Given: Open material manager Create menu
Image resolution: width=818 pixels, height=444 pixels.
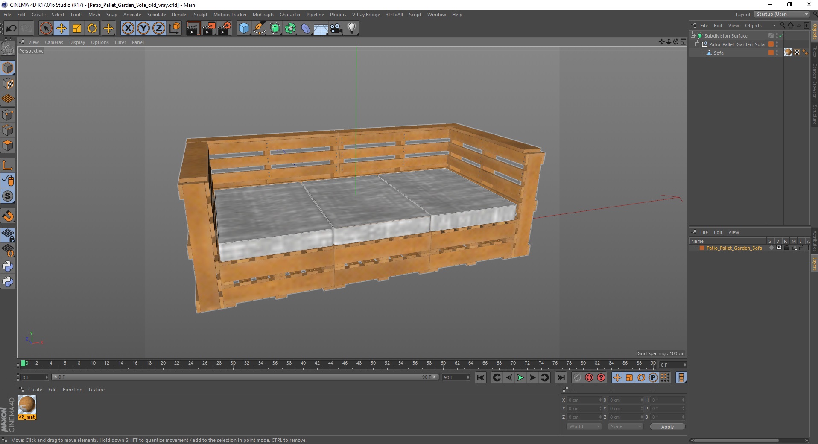Looking at the screenshot, I should [x=35, y=390].
